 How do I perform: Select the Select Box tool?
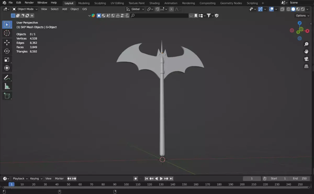pyautogui.click(x=7, y=25)
